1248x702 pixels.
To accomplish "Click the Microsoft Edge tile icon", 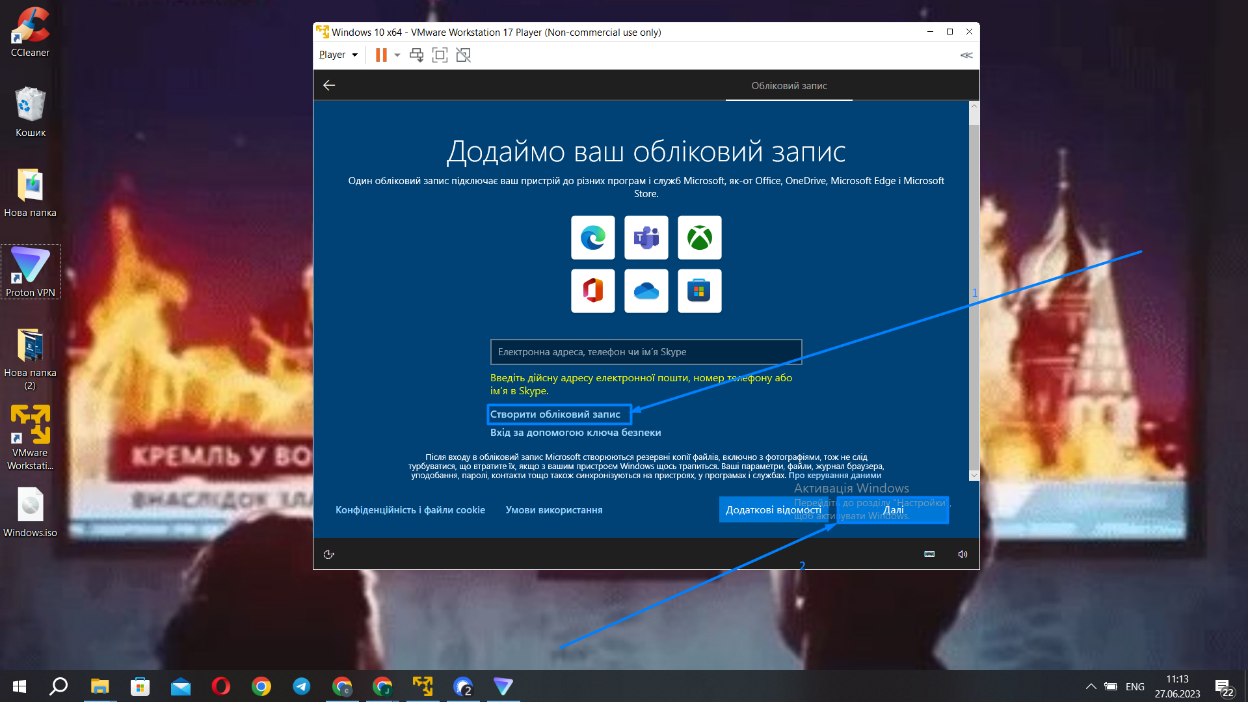I will [593, 237].
